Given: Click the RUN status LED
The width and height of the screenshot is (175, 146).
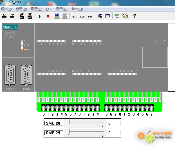Looking at the screenshot, I should click(x=22, y=45).
